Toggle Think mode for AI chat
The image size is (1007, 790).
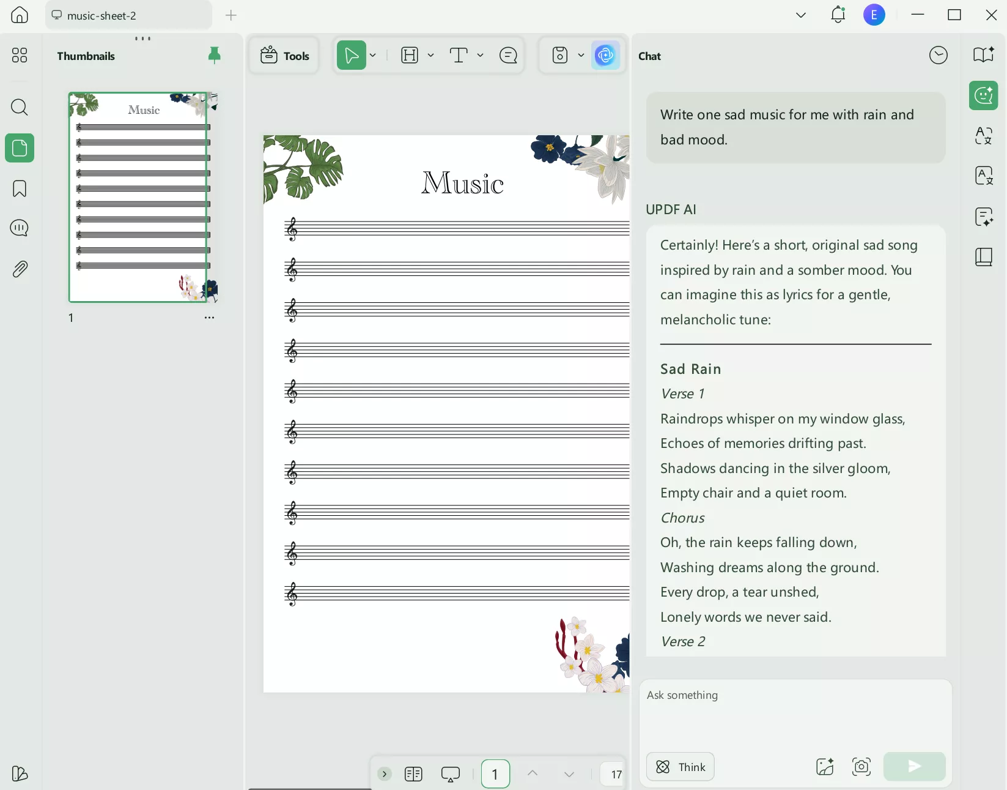click(x=679, y=767)
